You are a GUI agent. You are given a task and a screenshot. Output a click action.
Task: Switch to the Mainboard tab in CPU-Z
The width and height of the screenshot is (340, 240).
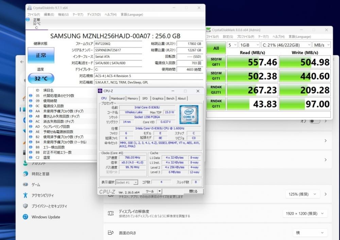(x=118, y=99)
